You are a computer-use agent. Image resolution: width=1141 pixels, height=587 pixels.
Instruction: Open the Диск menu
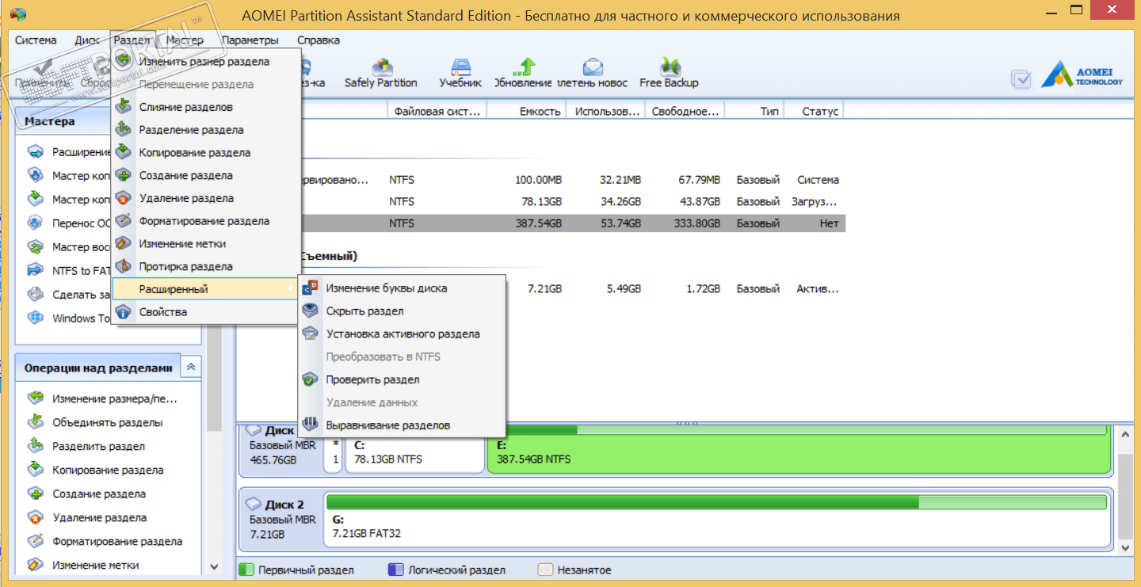coord(87,40)
